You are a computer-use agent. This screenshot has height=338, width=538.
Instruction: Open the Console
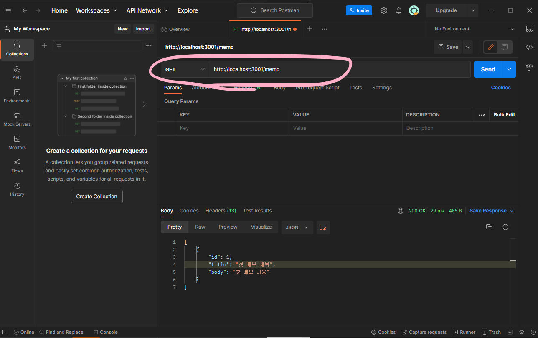(106, 332)
